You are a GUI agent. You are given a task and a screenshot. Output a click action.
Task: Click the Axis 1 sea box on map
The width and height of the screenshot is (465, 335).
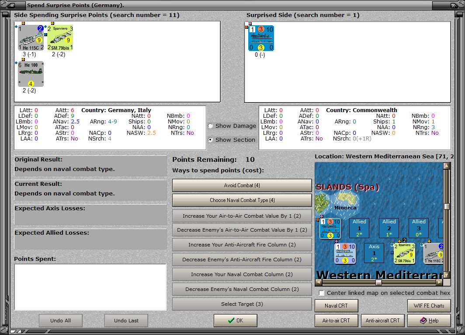click(x=374, y=253)
